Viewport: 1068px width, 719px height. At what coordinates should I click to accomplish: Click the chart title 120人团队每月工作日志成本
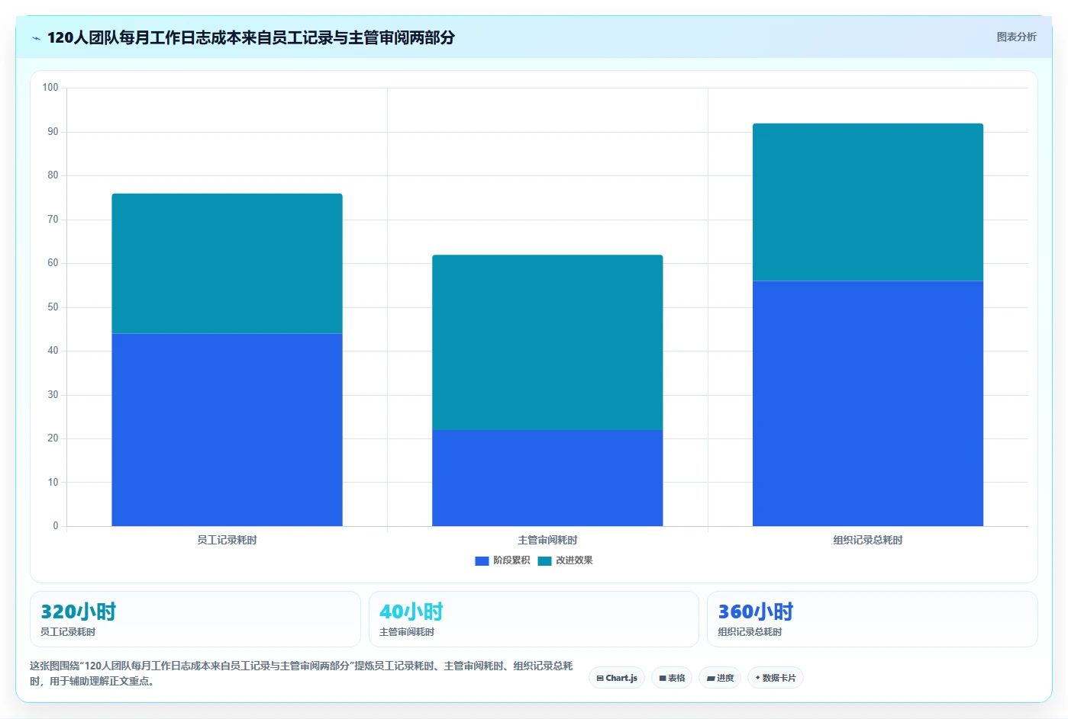[x=251, y=37]
